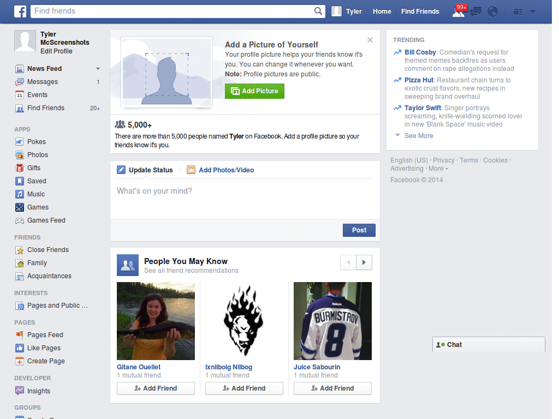
Task: Click the What's on your mind field
Action: pos(245,198)
